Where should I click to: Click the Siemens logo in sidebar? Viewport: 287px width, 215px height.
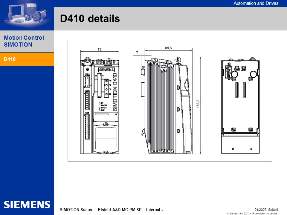point(27,205)
